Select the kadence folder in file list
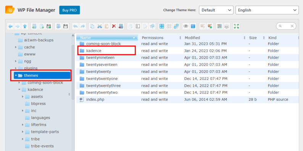 point(187,51)
